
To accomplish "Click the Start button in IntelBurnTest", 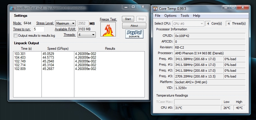I will click(x=128, y=19).
